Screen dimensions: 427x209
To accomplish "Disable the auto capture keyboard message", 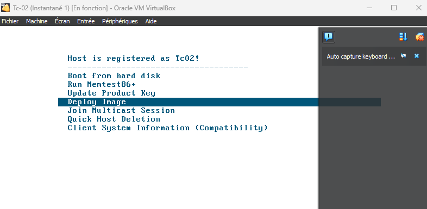I will tap(404, 56).
